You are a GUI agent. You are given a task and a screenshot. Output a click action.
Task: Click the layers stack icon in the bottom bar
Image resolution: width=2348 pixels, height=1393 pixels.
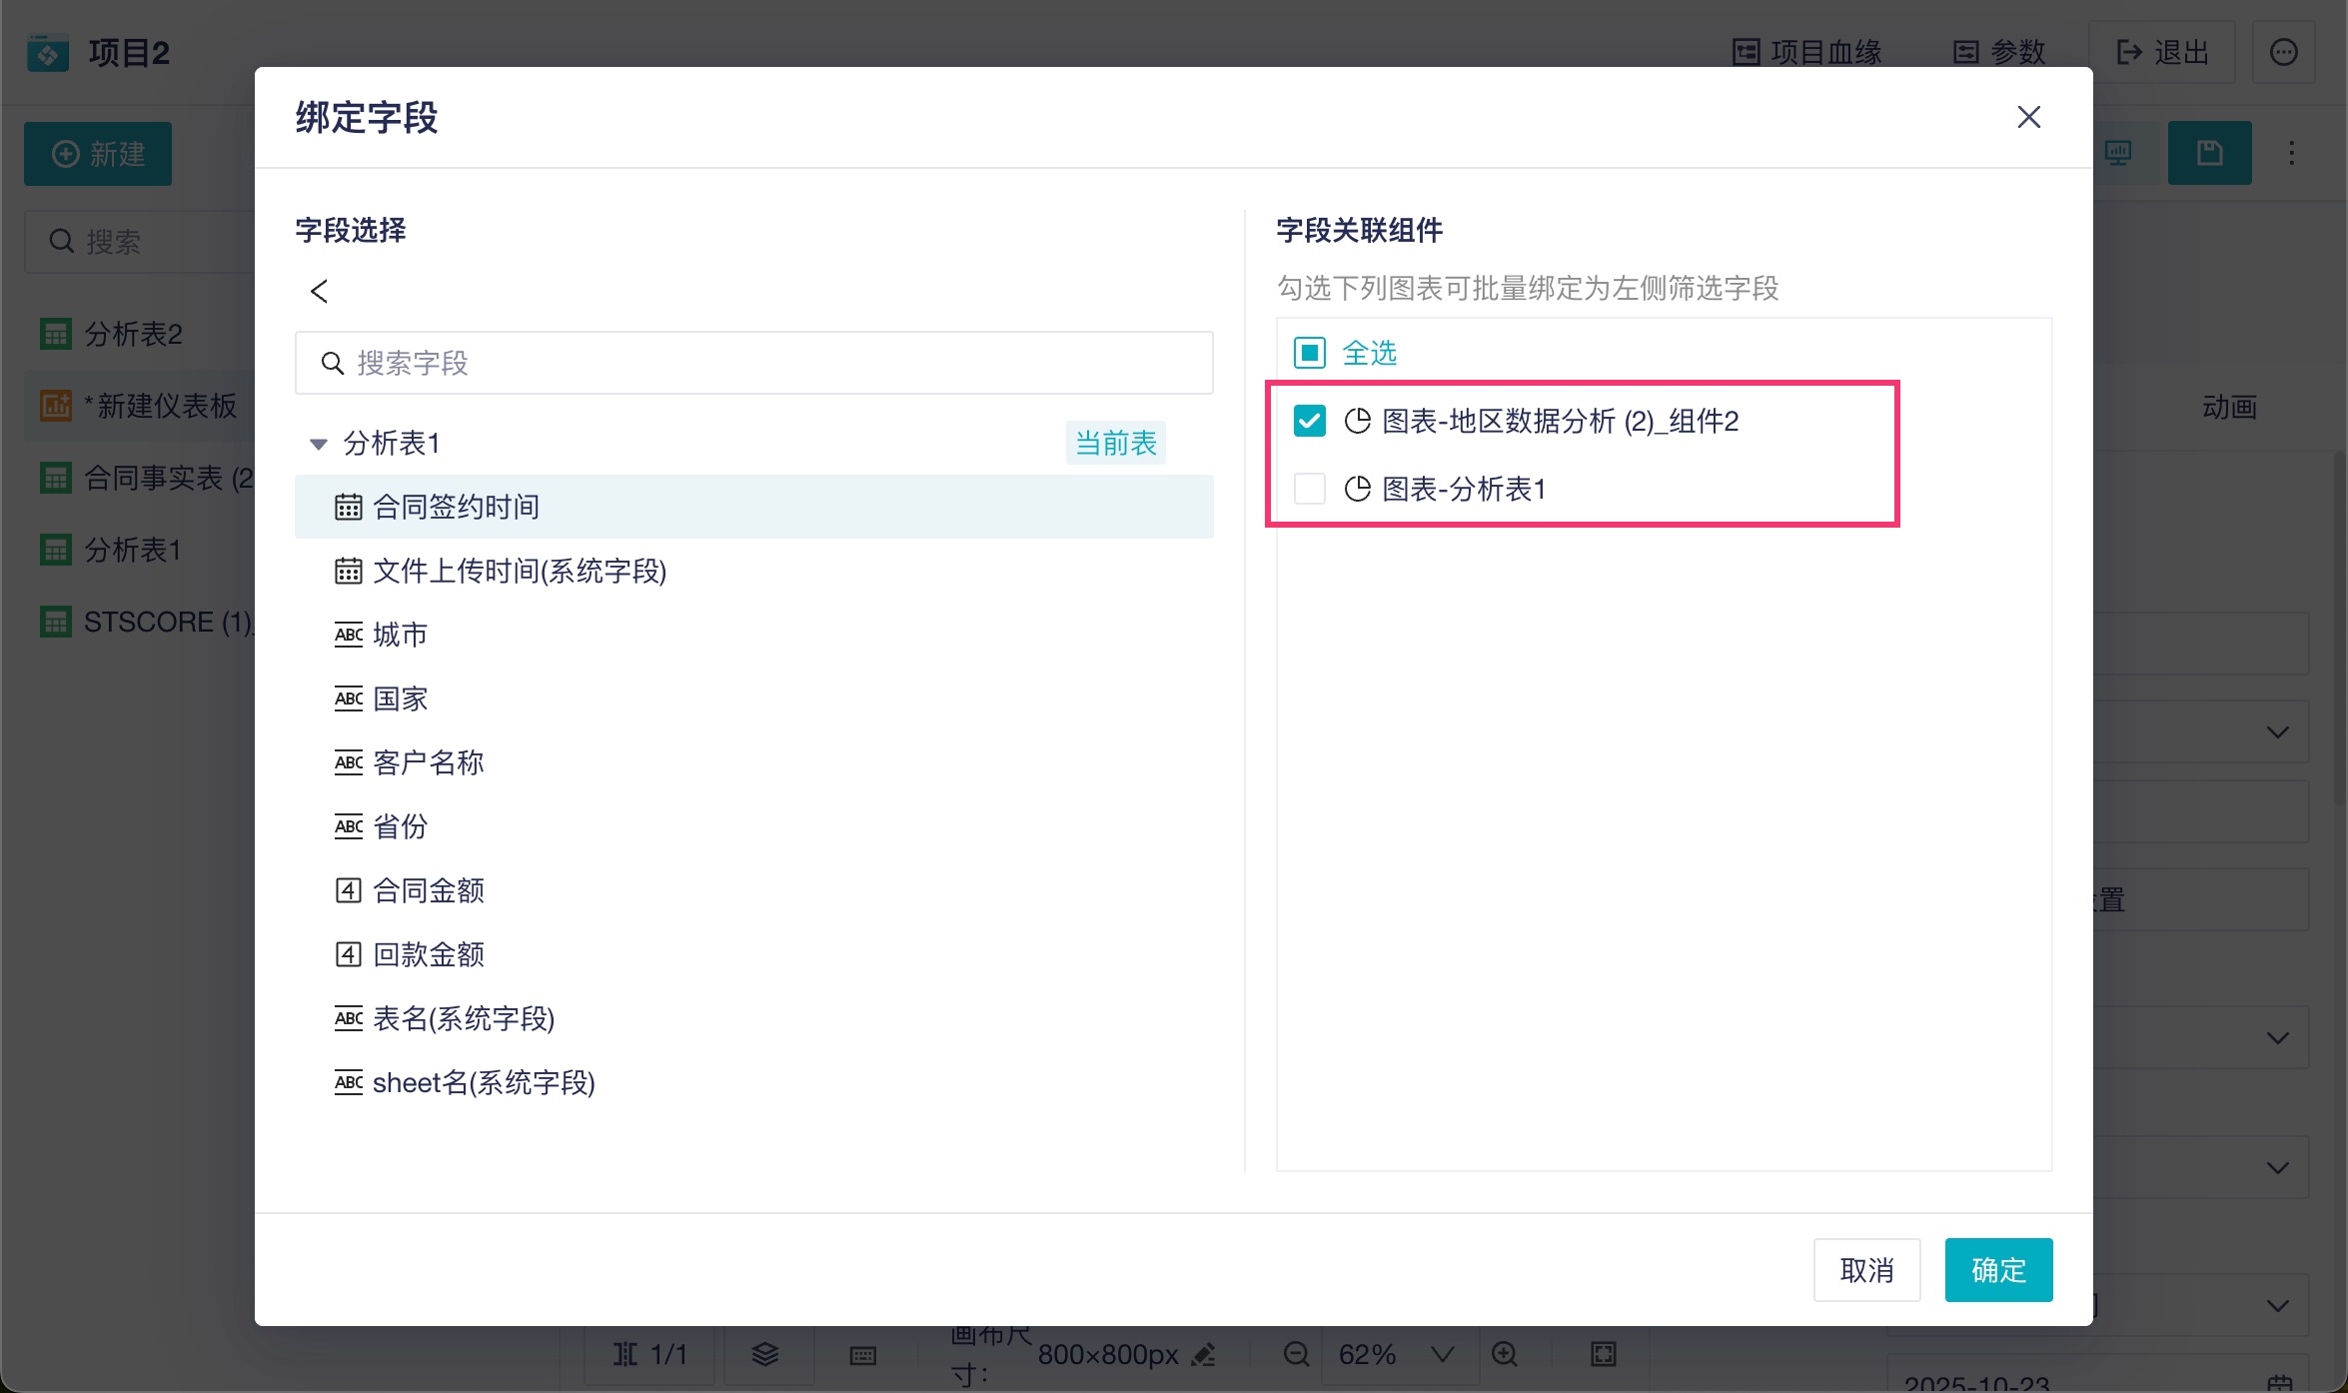pyautogui.click(x=765, y=1354)
